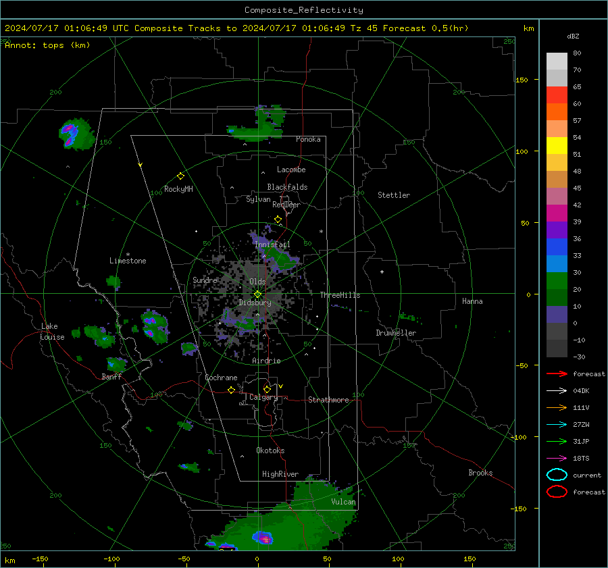The image size is (608, 568).
Task: Click the -30 value in dBZ legend
Action: 579,357
